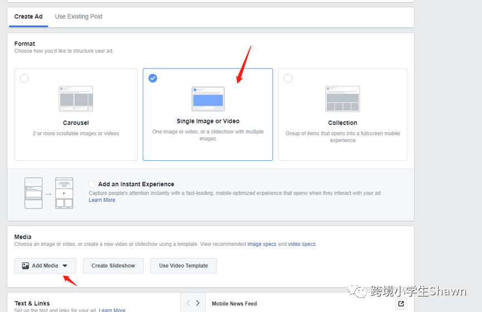Click the Use Video Template button

(183, 266)
